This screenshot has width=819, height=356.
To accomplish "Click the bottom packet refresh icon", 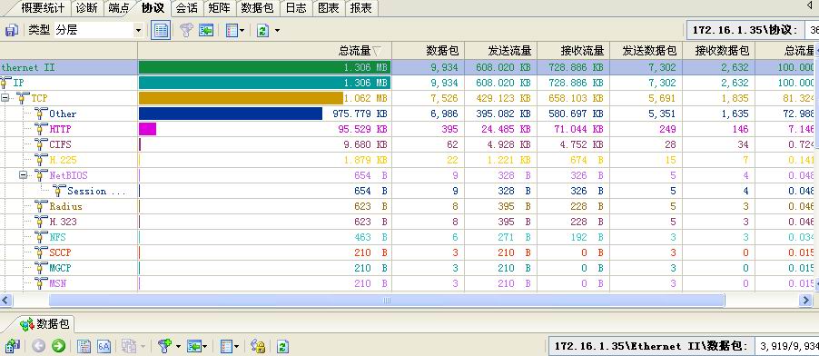I will 282,346.
